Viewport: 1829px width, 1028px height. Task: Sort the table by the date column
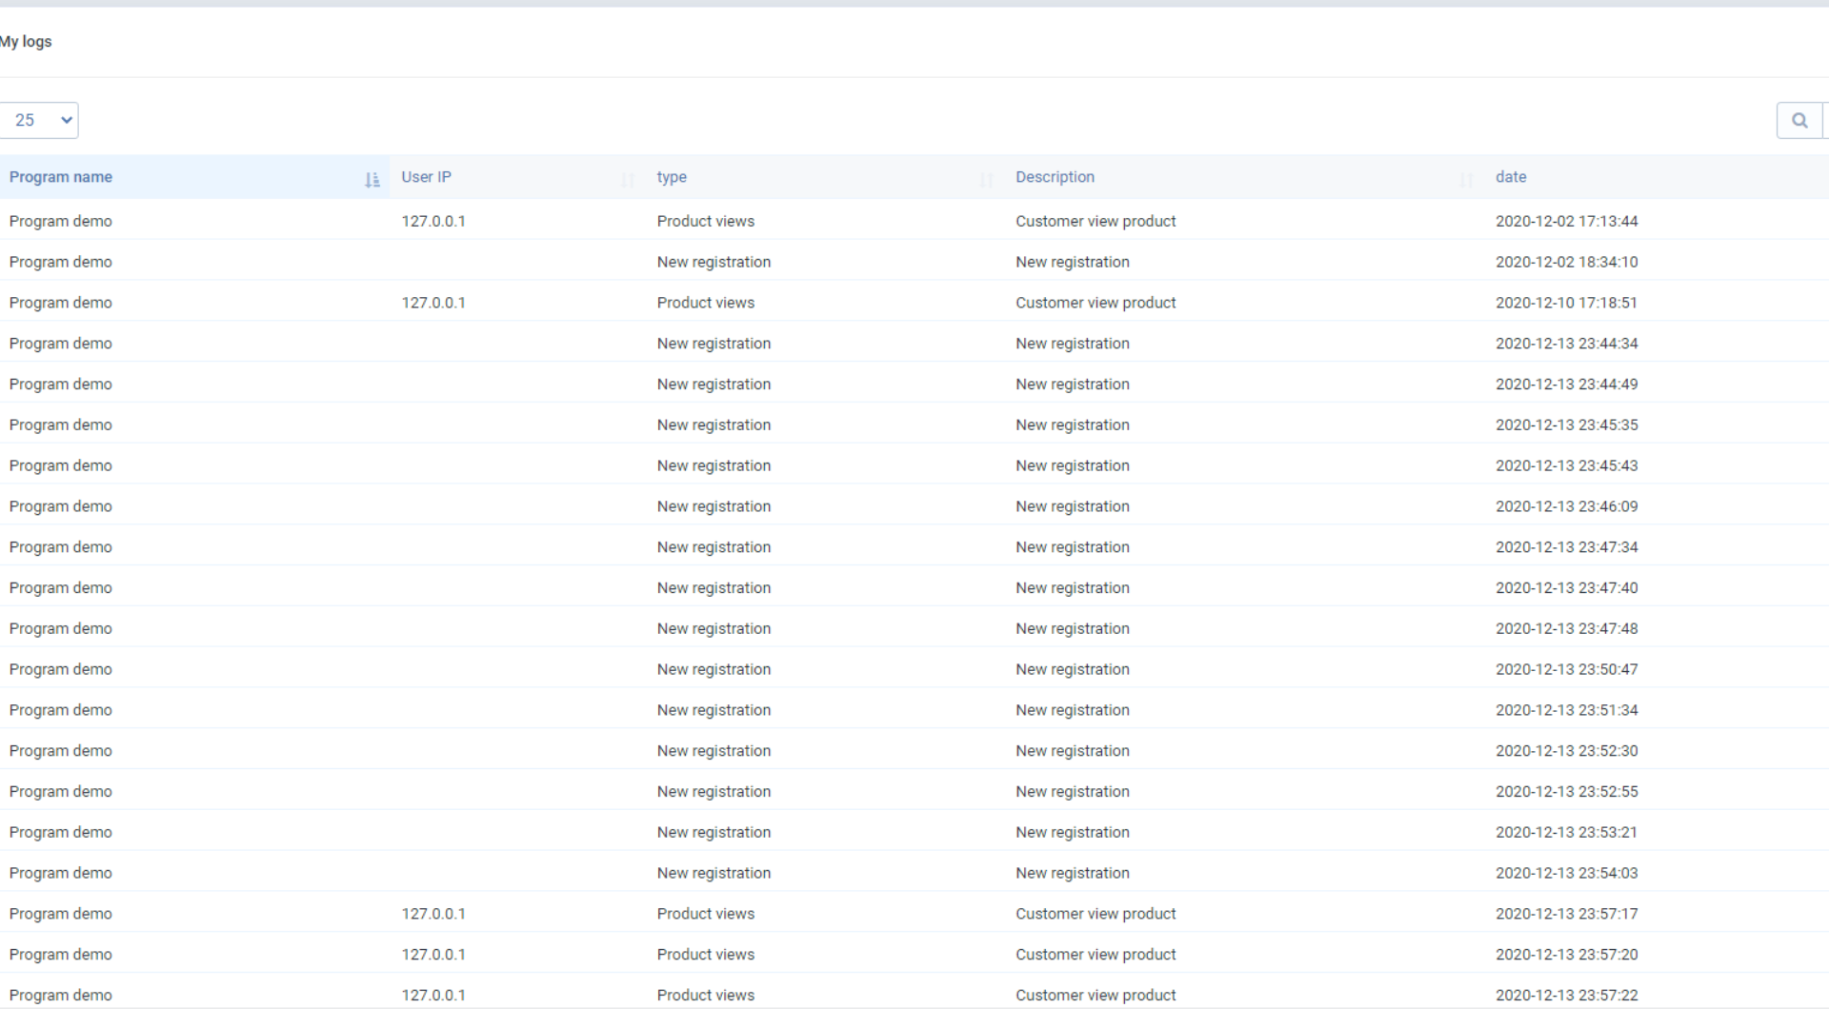tap(1512, 177)
